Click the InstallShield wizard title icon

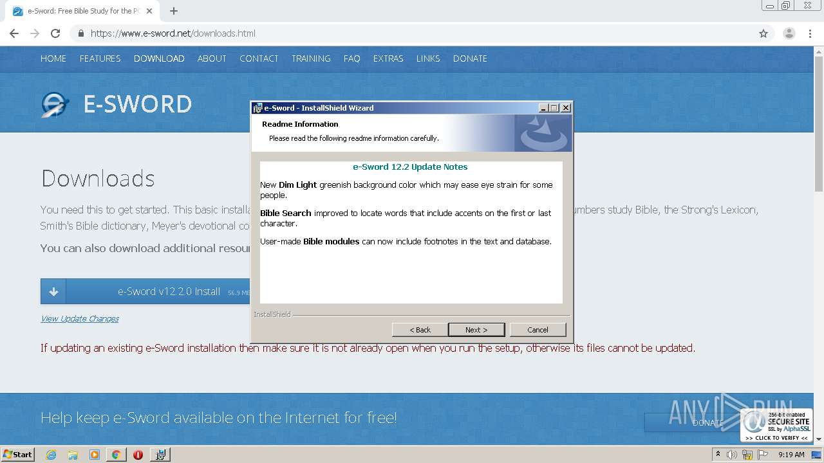coord(257,108)
